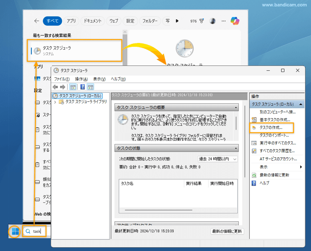Open the ファイル(F) menu
Screen dimensions: 311x251
pyautogui.click(x=62, y=79)
